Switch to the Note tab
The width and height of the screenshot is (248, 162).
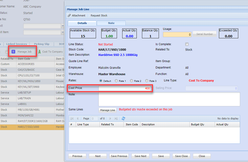tap(111, 23)
